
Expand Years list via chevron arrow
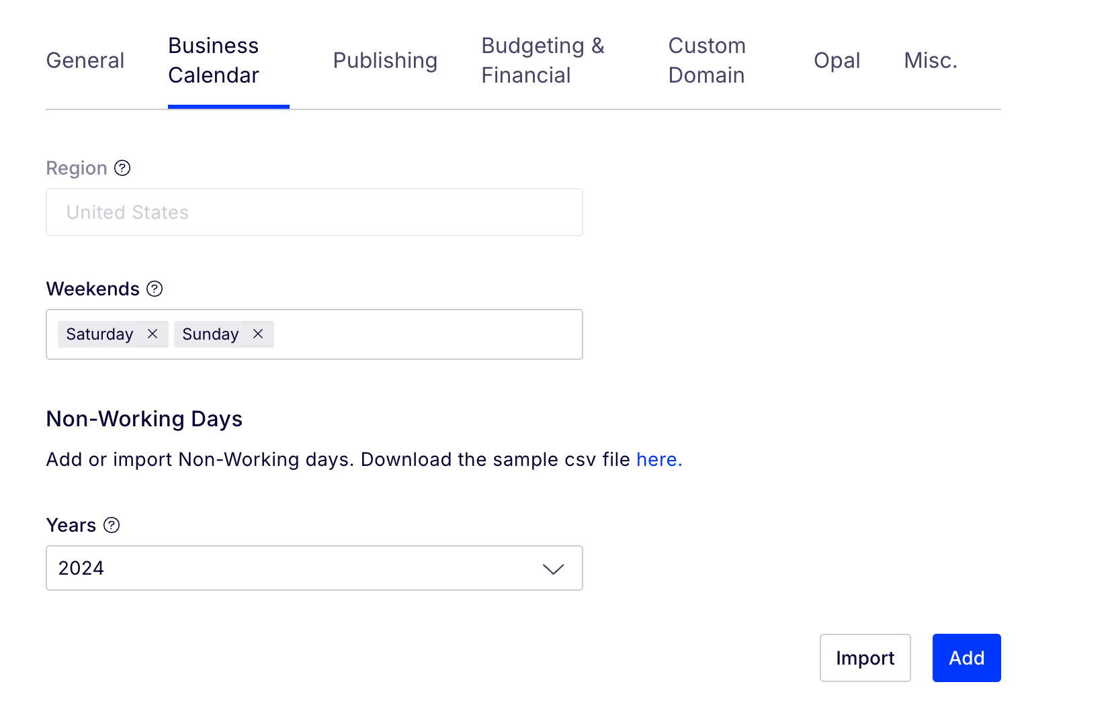pyautogui.click(x=553, y=569)
